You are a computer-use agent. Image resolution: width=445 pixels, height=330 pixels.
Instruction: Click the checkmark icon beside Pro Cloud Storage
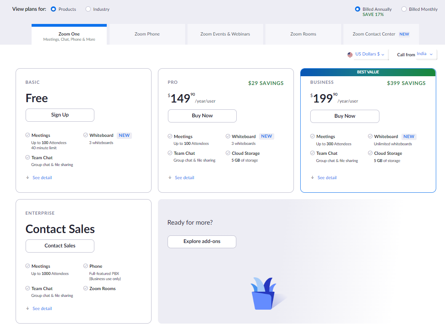[228, 153]
